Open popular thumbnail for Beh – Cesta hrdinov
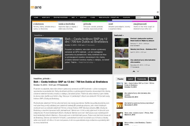Screen dimensions: 190x126 click(120, 86)
